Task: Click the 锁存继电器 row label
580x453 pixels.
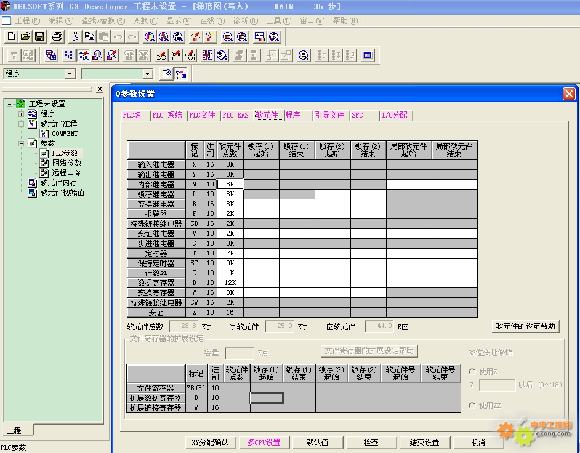Action: pyautogui.click(x=156, y=194)
